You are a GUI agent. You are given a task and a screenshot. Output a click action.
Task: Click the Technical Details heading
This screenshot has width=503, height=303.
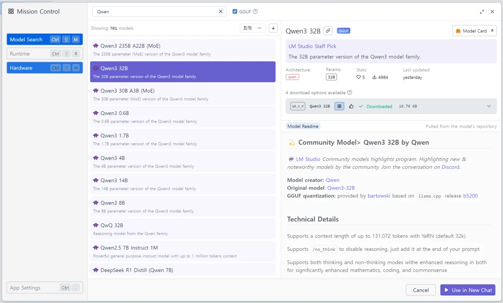[313, 219]
